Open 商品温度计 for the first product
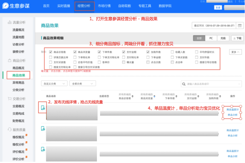 pyautogui.click(x=232, y=110)
